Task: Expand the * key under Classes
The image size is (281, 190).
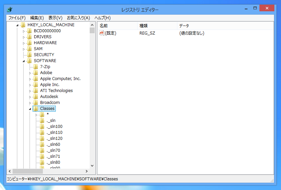Action: coord(36,115)
